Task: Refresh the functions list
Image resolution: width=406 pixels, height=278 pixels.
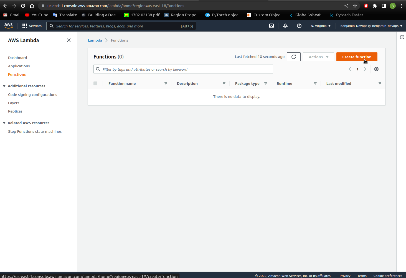Action: 294,57
